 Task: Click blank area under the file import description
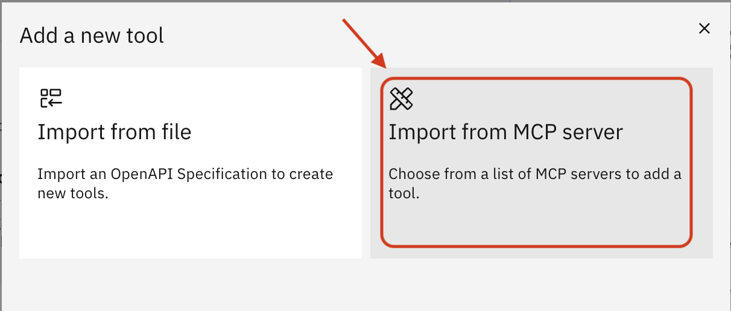[190, 229]
